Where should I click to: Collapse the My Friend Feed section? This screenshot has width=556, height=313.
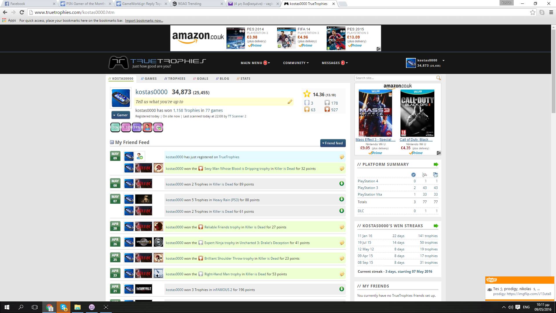pos(112,142)
